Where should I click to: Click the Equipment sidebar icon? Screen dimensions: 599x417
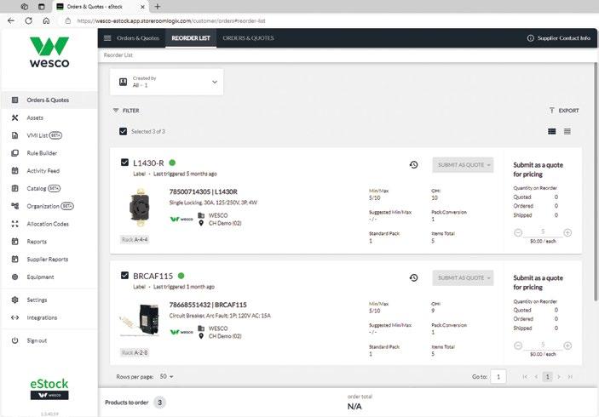(14, 277)
